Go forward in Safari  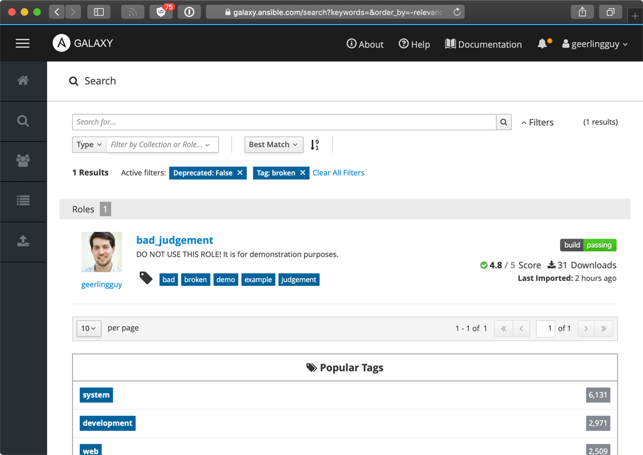(x=73, y=12)
